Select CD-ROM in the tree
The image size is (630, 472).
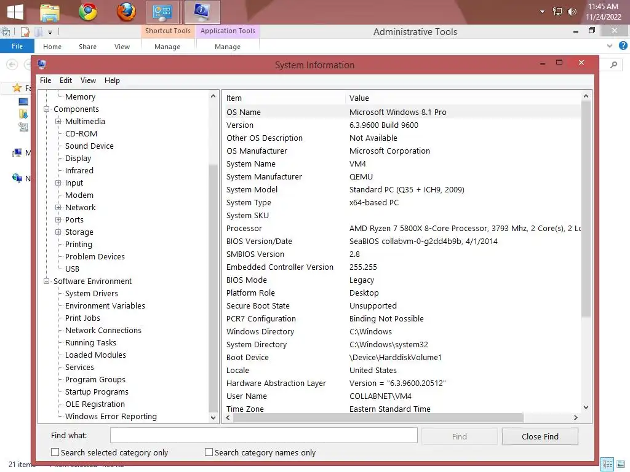pyautogui.click(x=81, y=133)
